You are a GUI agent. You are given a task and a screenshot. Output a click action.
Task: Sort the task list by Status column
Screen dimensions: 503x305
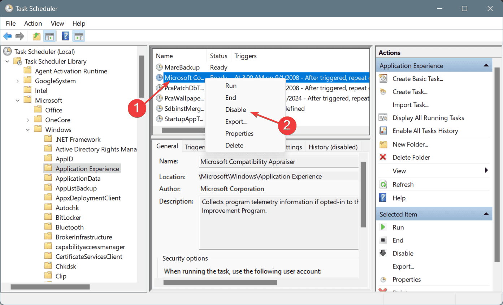tap(219, 56)
